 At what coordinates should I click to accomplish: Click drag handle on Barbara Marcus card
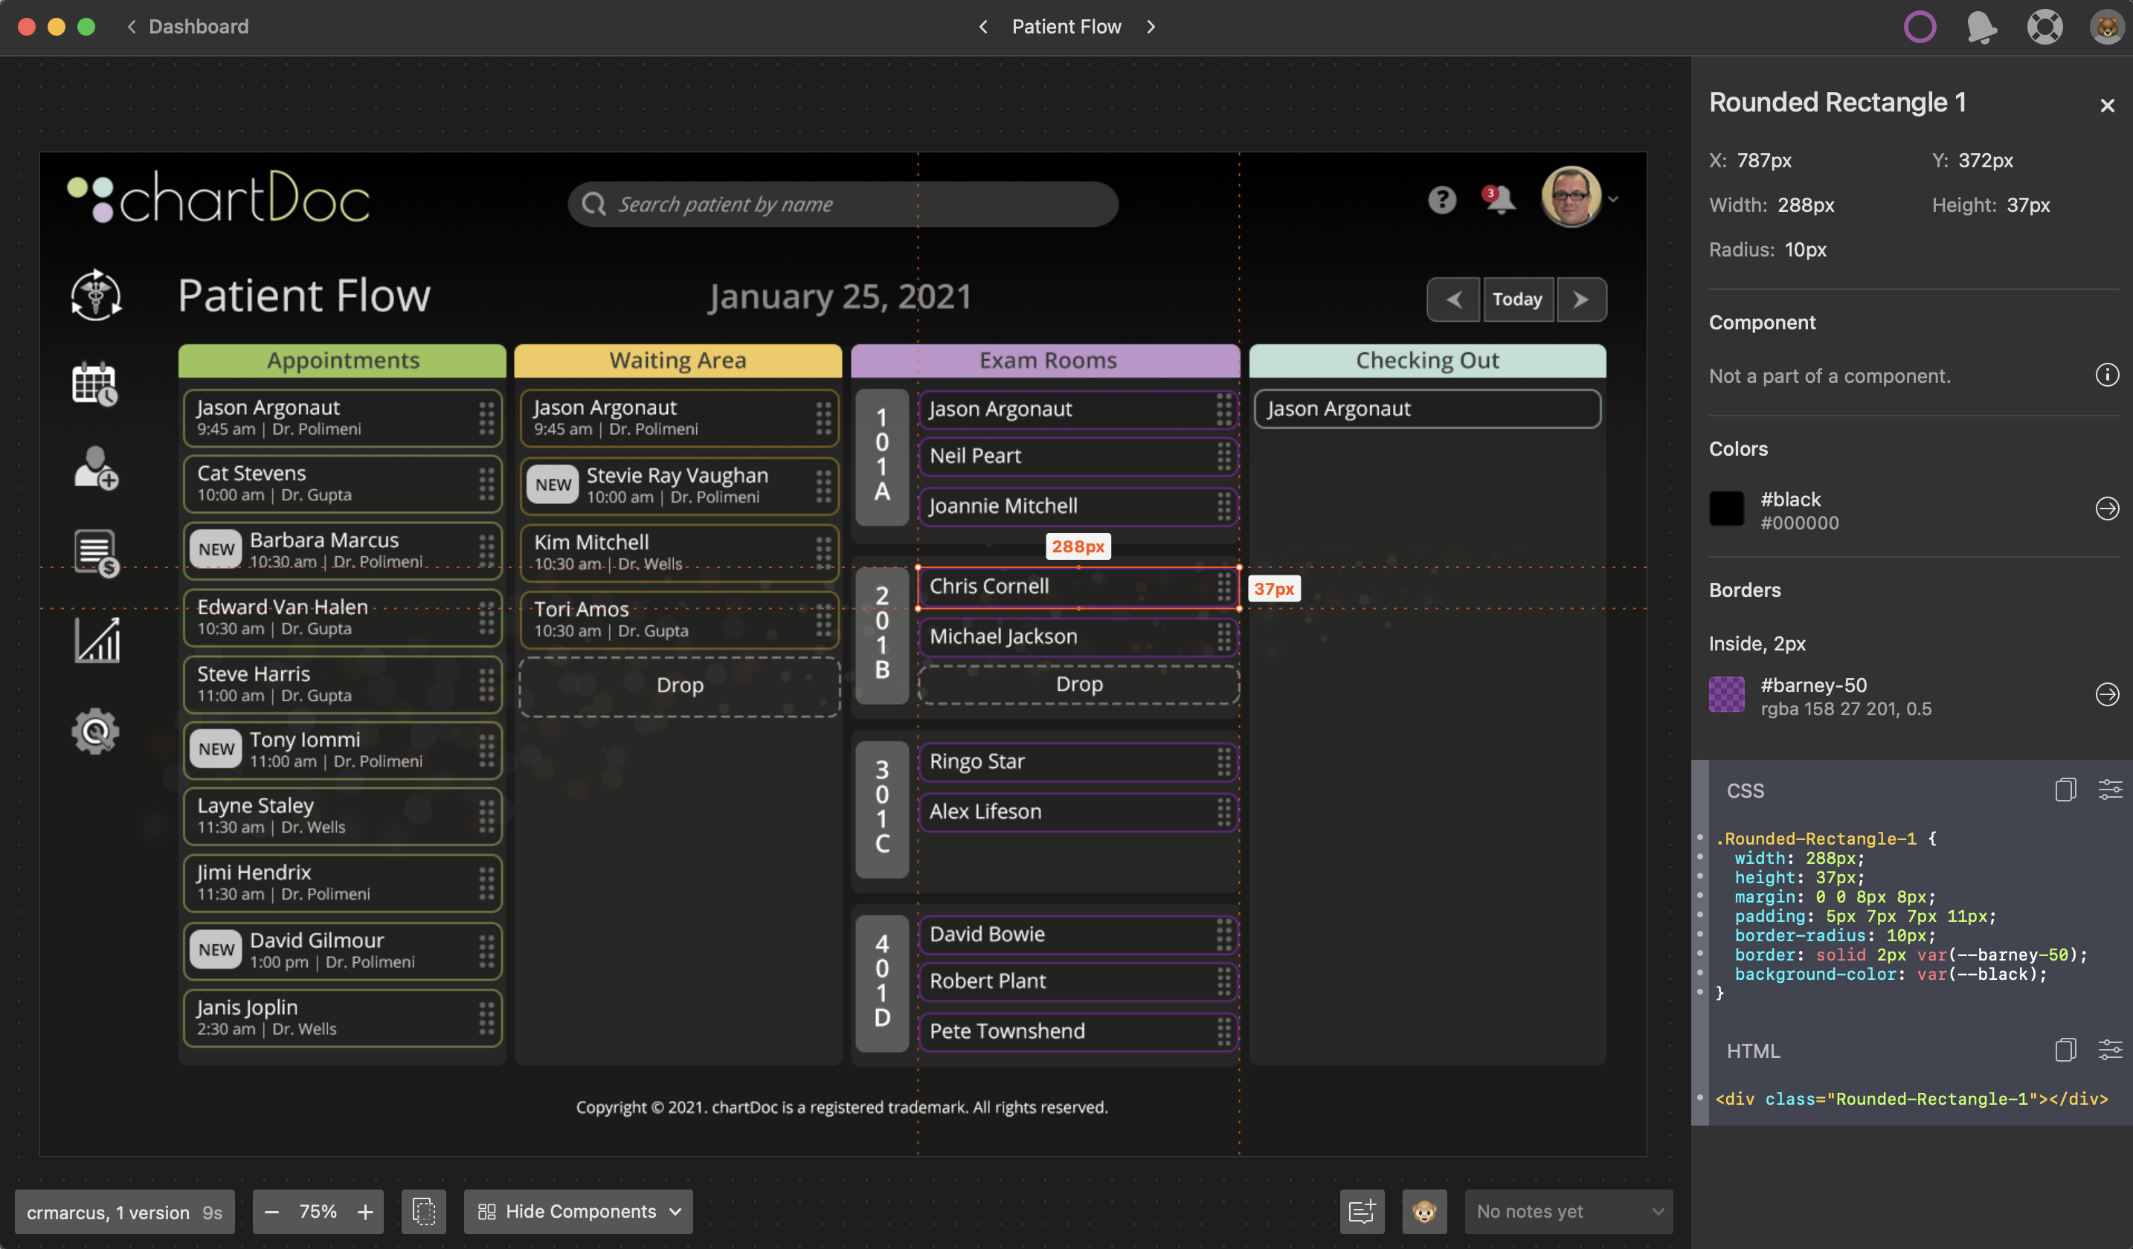pyautogui.click(x=486, y=551)
